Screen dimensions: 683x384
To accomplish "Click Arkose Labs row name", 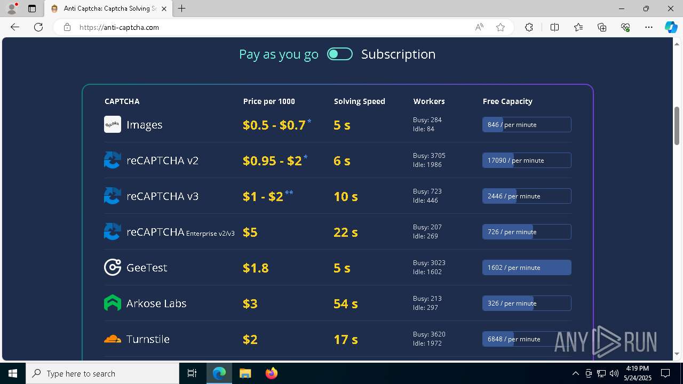I will (156, 303).
